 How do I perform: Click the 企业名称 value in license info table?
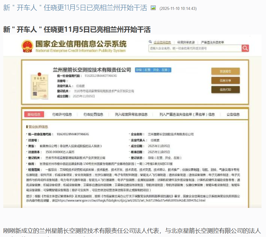[171, 134]
